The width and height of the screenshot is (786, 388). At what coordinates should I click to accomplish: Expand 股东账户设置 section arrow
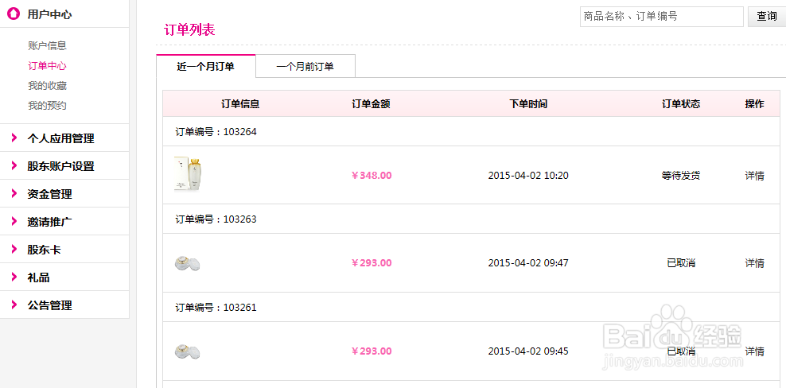14,166
